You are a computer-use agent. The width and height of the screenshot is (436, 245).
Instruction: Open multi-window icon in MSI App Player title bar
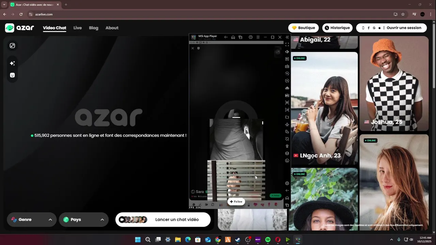pyautogui.click(x=240, y=37)
